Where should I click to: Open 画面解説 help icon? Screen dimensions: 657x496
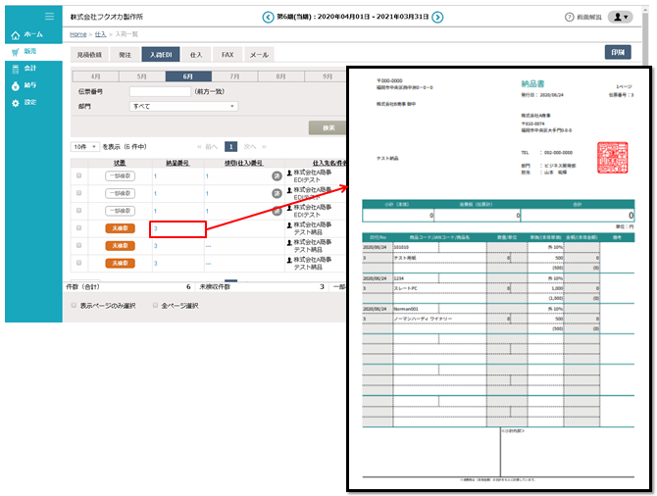[x=570, y=18]
